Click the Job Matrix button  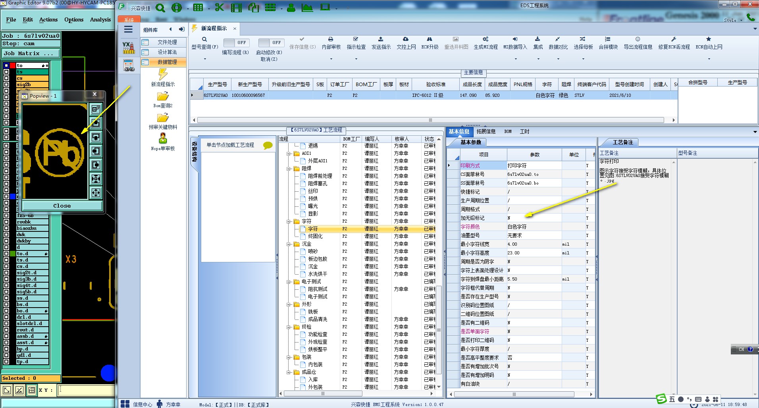31,53
